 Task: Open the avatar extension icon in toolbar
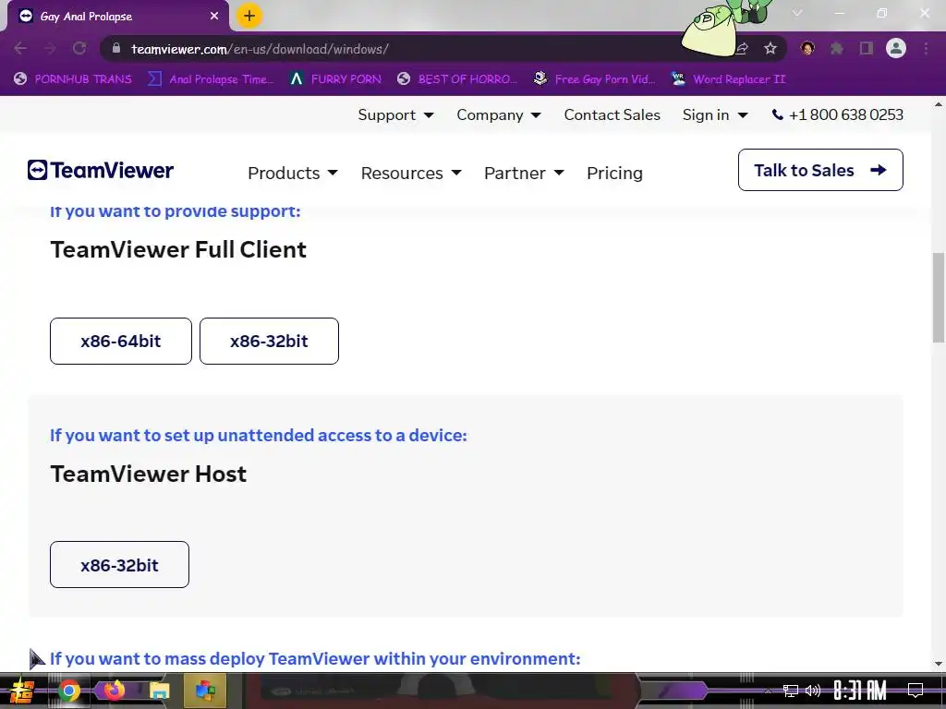807,48
